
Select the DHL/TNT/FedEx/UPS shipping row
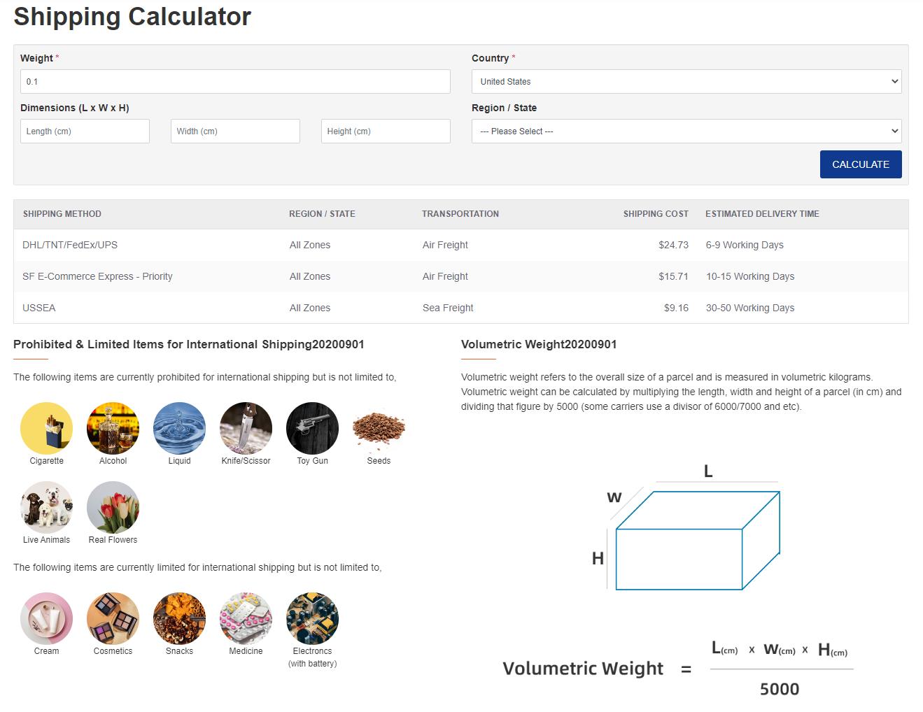[461, 245]
